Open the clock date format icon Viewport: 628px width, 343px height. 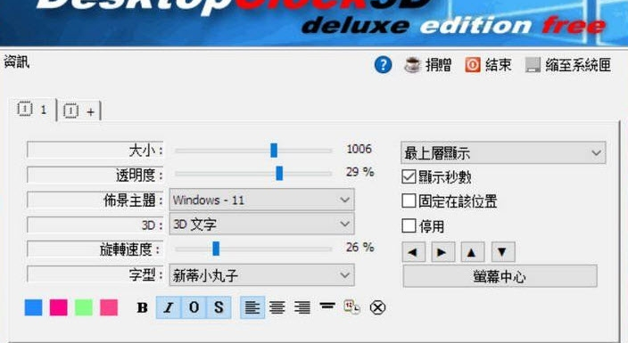352,307
